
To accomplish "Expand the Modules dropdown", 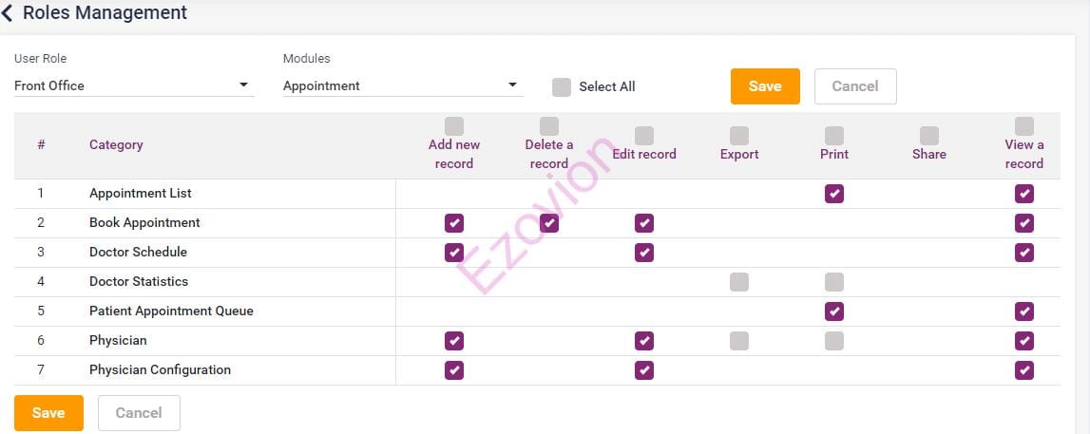I will coord(403,85).
